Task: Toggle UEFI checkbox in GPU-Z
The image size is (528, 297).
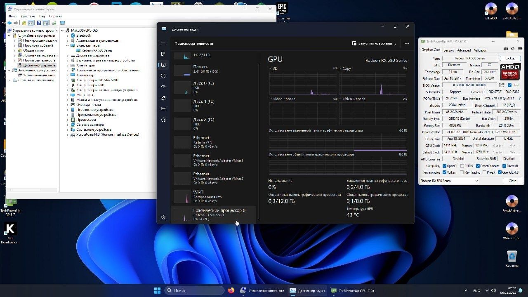Action: point(510,85)
